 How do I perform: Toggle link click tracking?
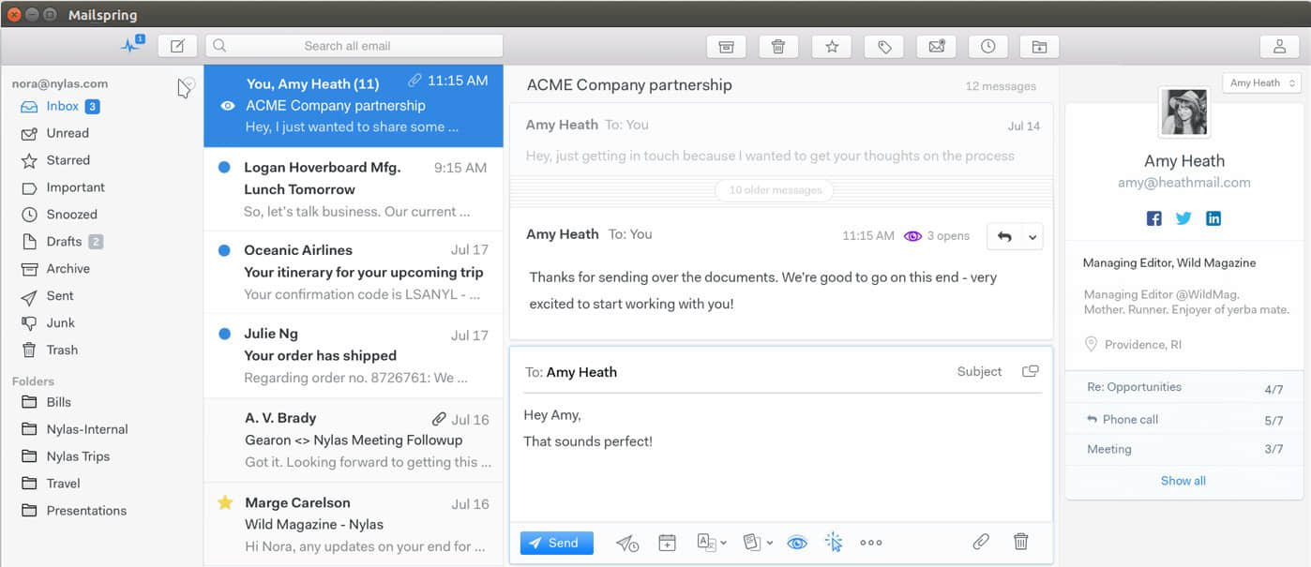833,542
